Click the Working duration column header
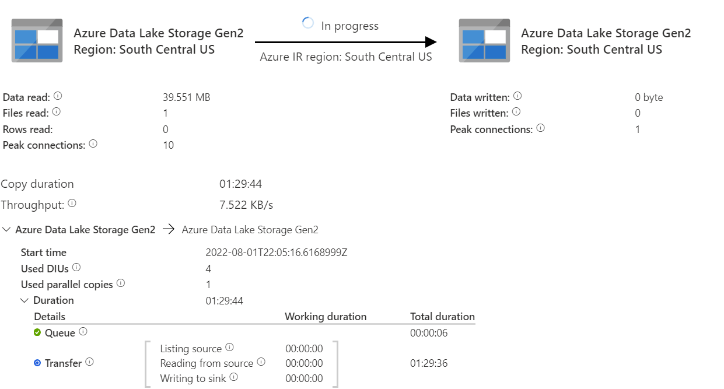 (326, 316)
